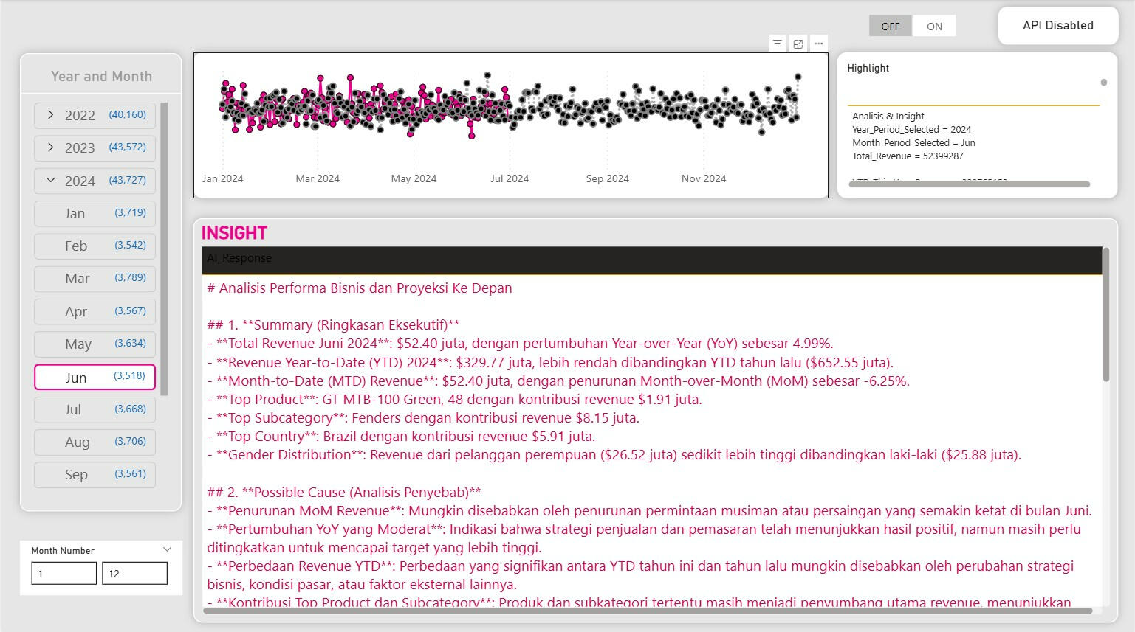
Task: Click the Highlight card's horizontal scrollbar
Action: click(969, 184)
